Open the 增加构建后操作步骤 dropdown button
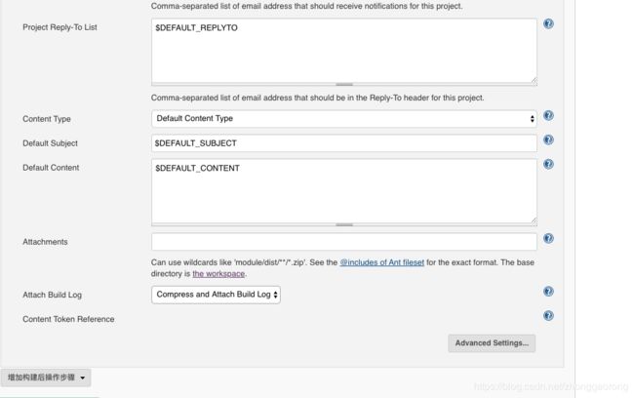The image size is (634, 398). tap(46, 378)
